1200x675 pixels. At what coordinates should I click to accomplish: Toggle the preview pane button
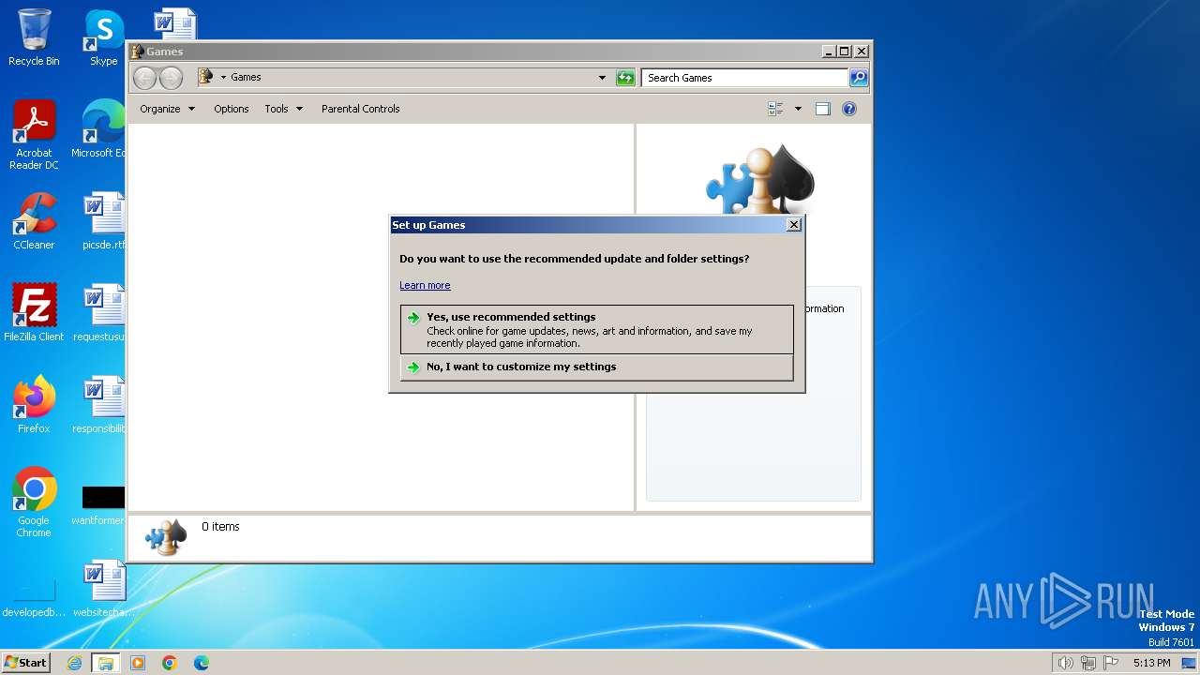click(822, 109)
